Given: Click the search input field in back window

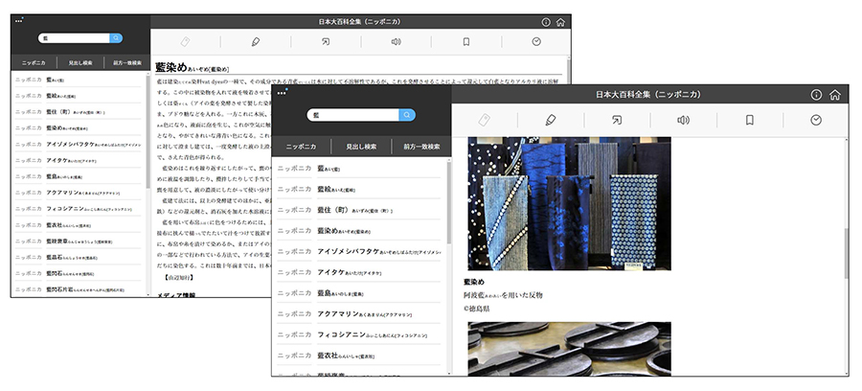Looking at the screenshot, I should 74,38.
